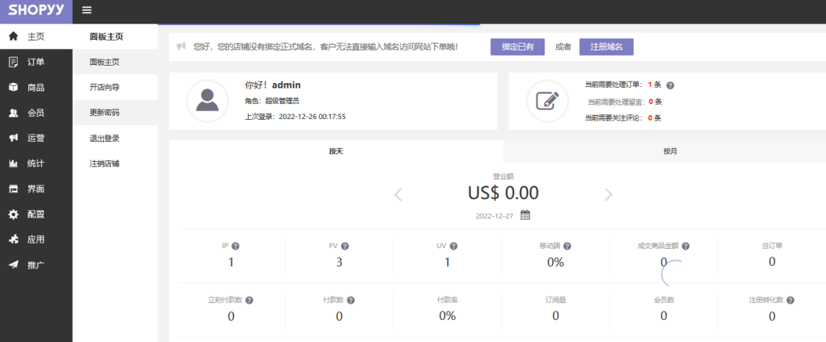Click help icon next to PV
Screen dimensions: 826x342
344,246
